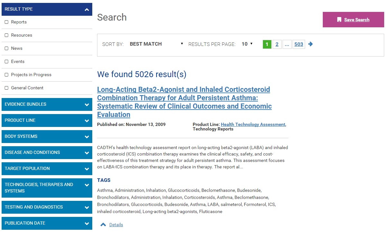Go to results page 2
This screenshot has height=232, width=389.
277,44
